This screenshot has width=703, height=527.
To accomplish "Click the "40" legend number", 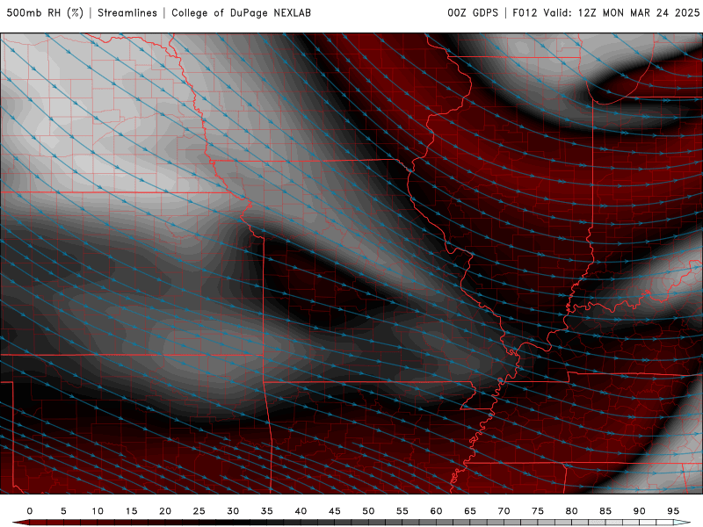I will 301,511.
